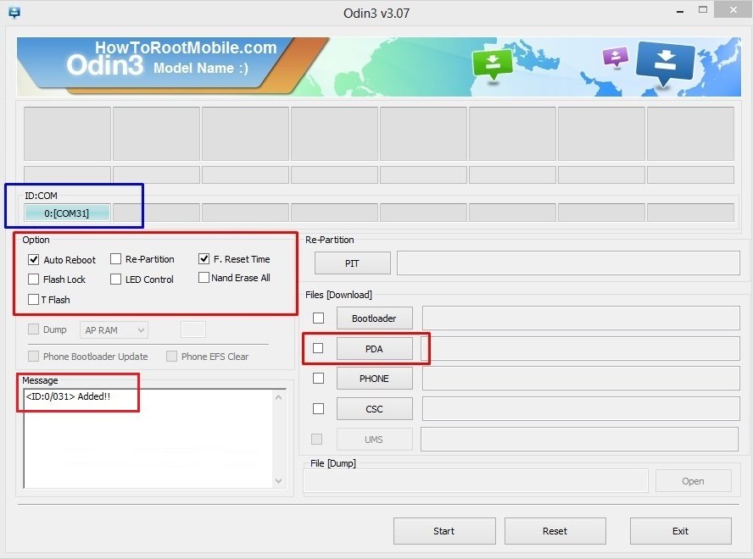
Task: Click the HowToRootMobile.com banner text
Action: click(x=186, y=47)
